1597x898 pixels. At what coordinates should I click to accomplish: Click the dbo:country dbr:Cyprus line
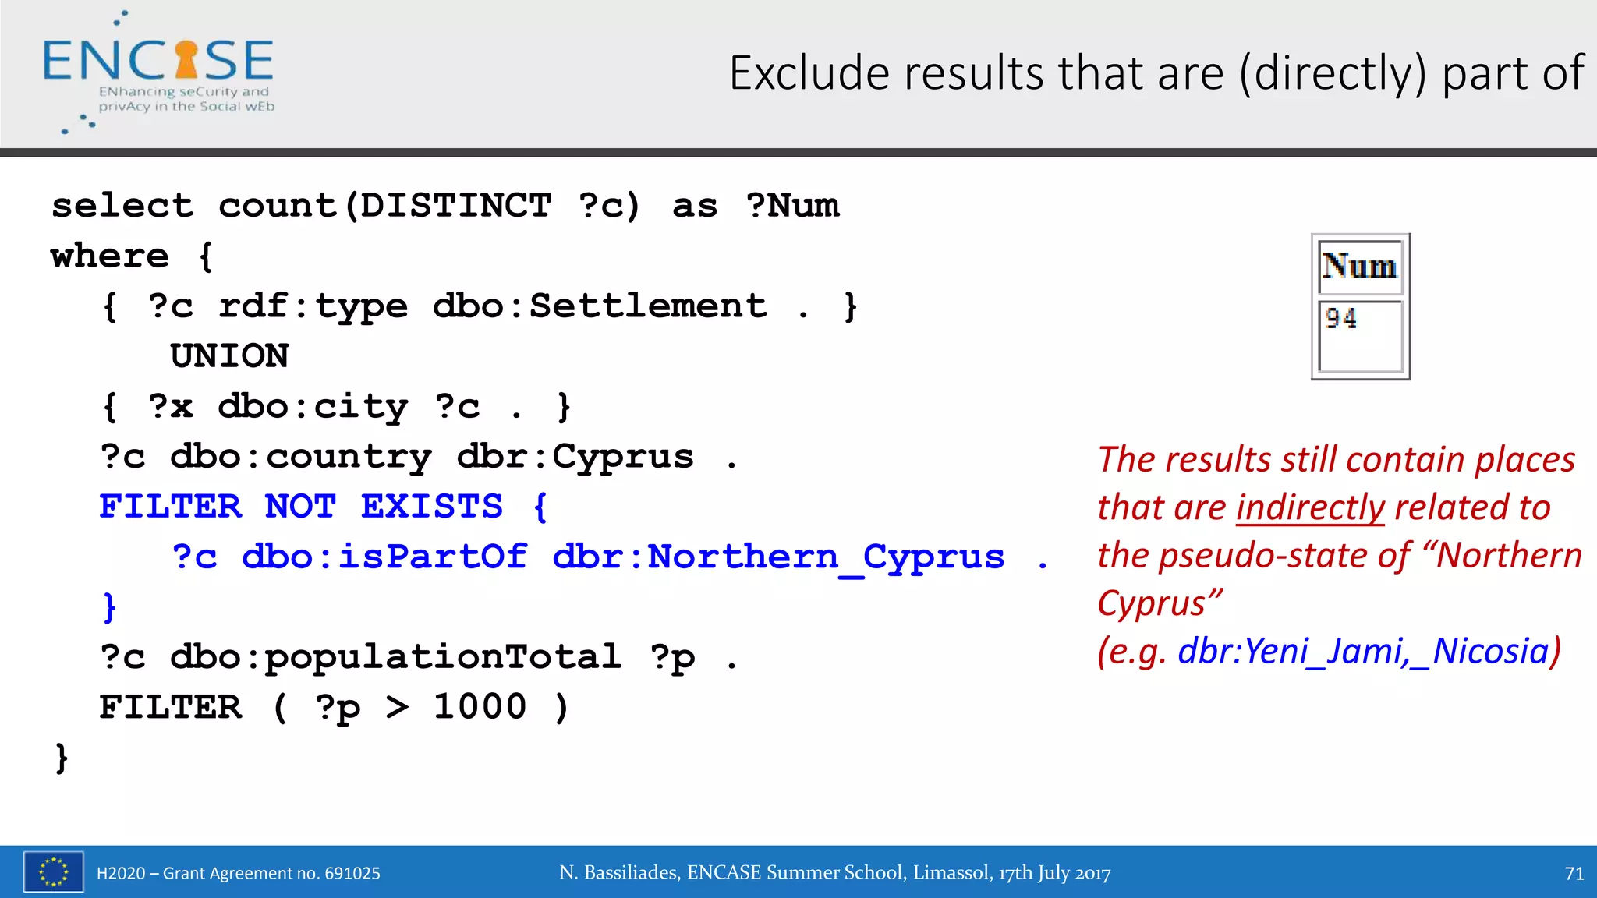click(x=418, y=457)
